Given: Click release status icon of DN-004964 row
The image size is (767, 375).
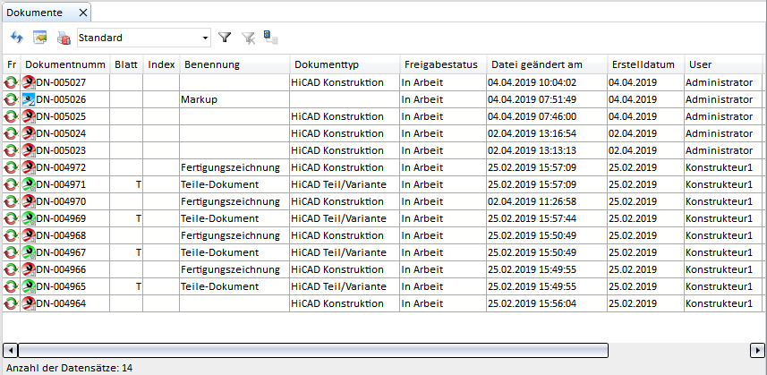Looking at the screenshot, I should tap(11, 303).
